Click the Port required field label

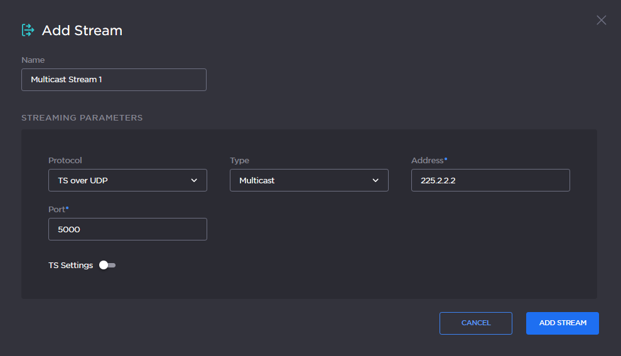tap(58, 209)
